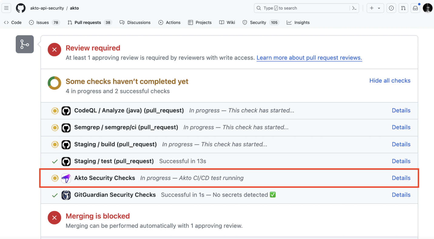This screenshot has height=239, width=434.
Task: Click the Pull requests count badge 38
Action: [x=108, y=22]
